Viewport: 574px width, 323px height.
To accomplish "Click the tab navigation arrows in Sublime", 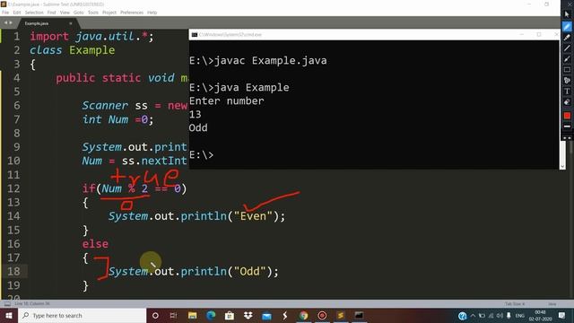I will [8, 22].
